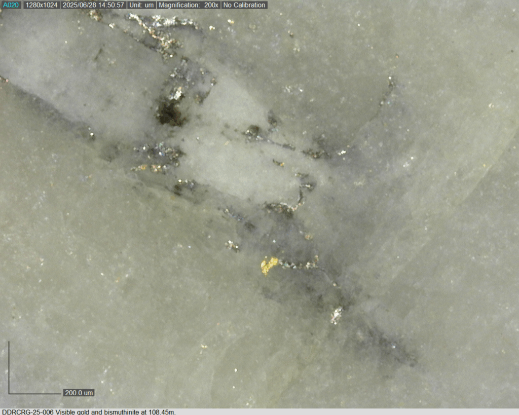This screenshot has height=415, width=519.
Task: Click the 1280x1024 resolution label
Action: coord(41,5)
